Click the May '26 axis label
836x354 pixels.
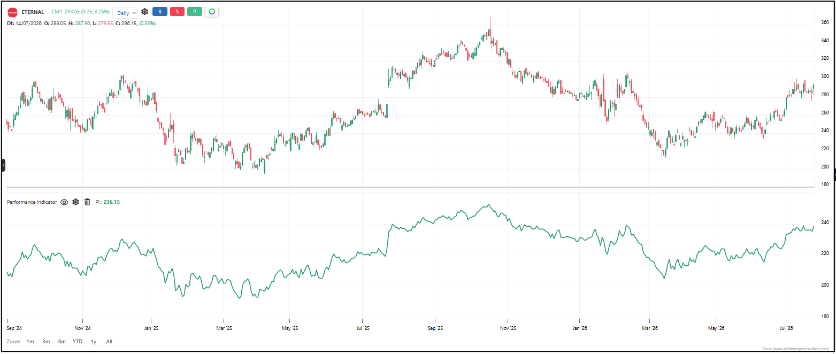click(x=716, y=328)
